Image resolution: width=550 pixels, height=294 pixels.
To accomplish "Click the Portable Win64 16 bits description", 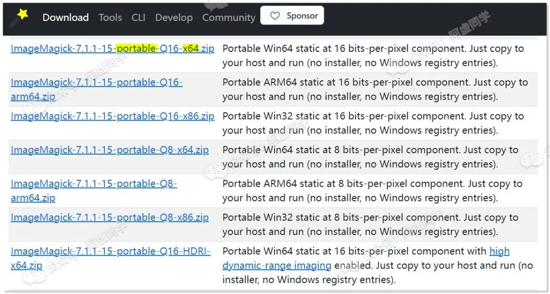I will click(373, 56).
